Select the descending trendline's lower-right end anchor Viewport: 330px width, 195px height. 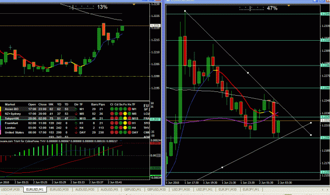(x=311, y=135)
